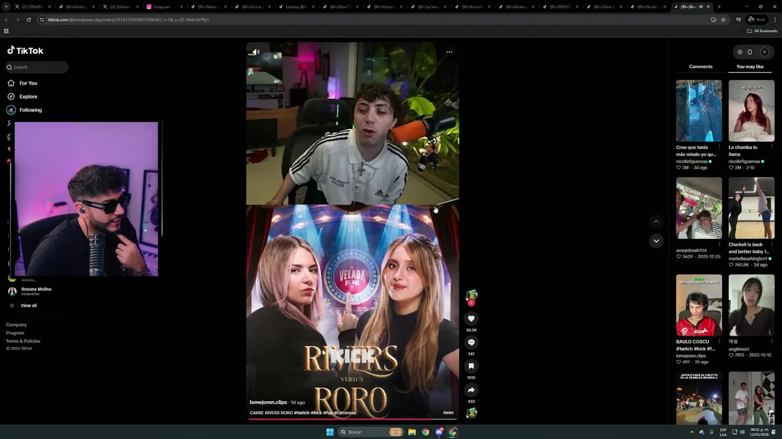Open the Chrome three-dots menu
Viewport: 782px width, 439px height.
point(775,20)
